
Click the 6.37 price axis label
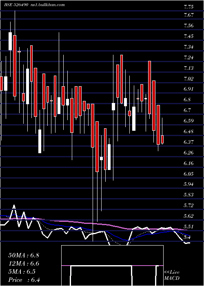[188, 142]
